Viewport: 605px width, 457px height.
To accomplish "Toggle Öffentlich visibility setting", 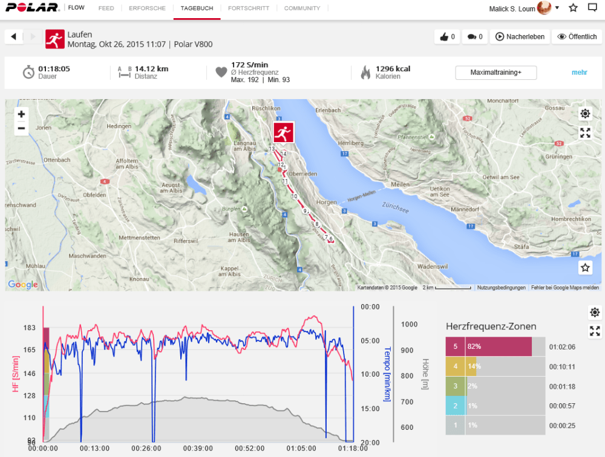I will pos(577,37).
